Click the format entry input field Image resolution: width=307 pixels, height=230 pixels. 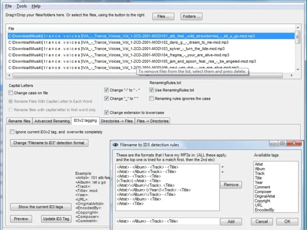click(x=167, y=221)
